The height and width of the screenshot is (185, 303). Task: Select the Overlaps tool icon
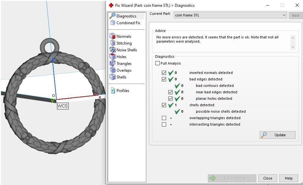(x=112, y=70)
